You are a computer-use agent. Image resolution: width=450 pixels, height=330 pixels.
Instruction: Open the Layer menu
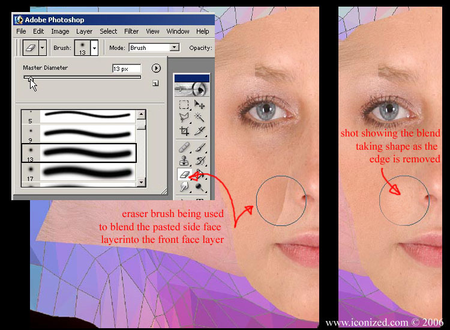(84, 31)
